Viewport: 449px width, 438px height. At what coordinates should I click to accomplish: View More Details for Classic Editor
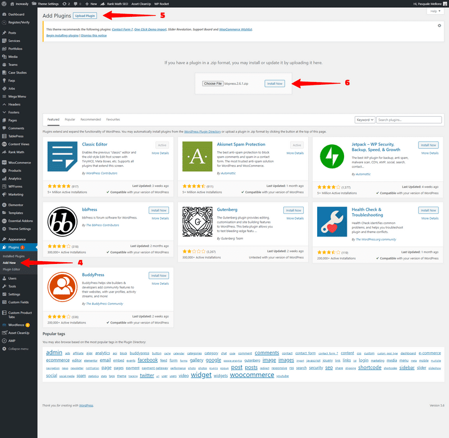tap(161, 153)
